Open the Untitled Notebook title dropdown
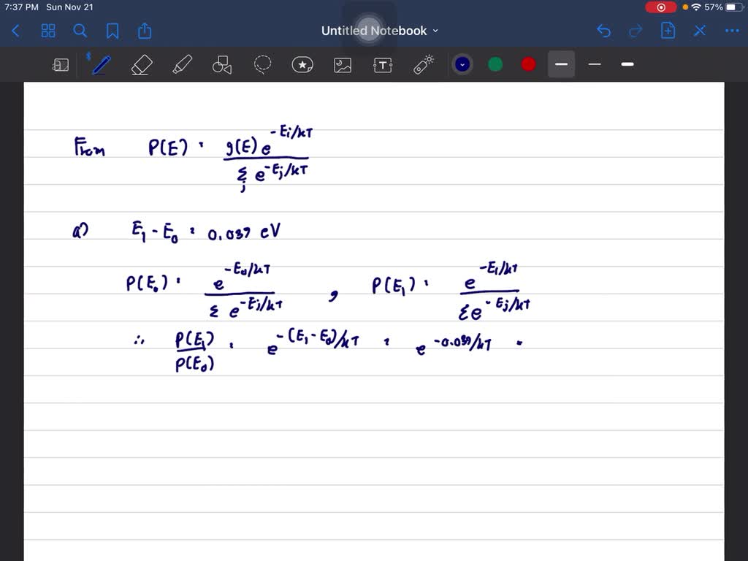Image resolution: width=748 pixels, height=561 pixels. click(435, 31)
